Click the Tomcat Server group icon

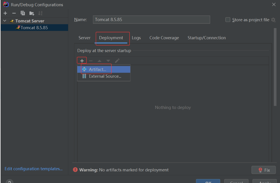coord(12,21)
